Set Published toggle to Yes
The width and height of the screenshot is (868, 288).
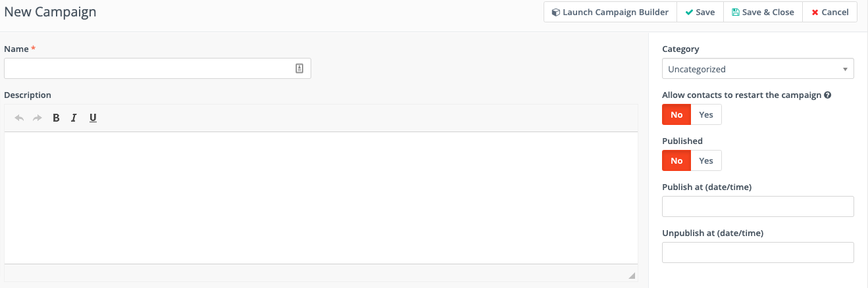(x=705, y=160)
